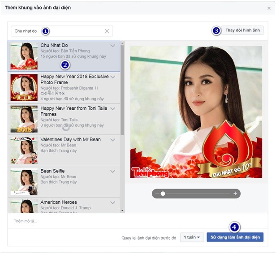Close the 'Thêm khung vào ảnh đại diện' dialog
Image resolution: width=276 pixels, height=254 pixels.
coord(269,8)
